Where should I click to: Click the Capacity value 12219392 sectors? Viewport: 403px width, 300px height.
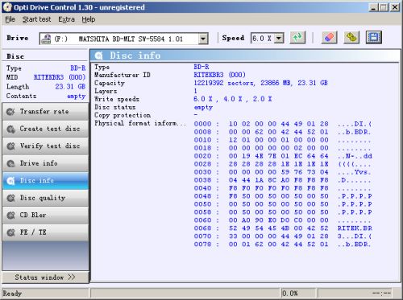pos(260,83)
